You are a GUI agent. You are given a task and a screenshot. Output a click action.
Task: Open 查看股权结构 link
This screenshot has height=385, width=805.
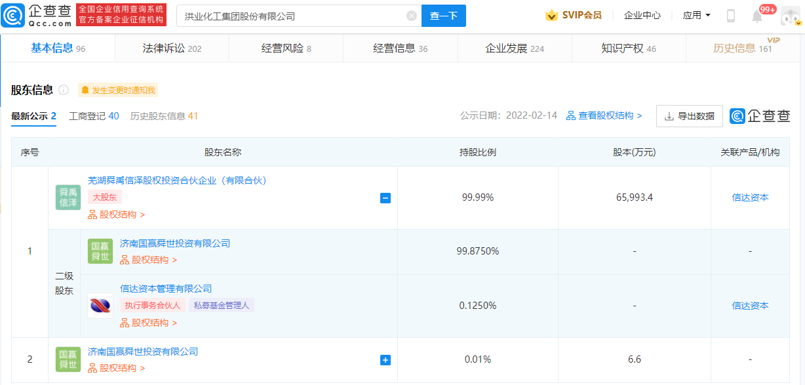point(604,115)
